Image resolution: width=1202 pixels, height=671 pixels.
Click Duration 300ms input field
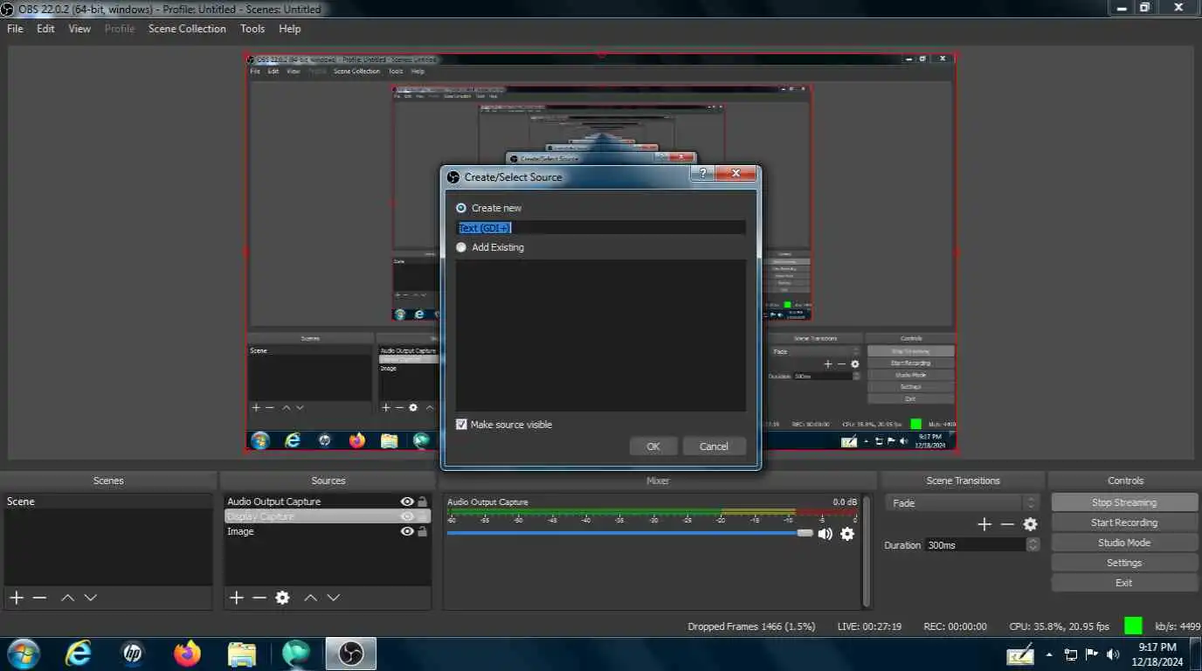tap(976, 544)
